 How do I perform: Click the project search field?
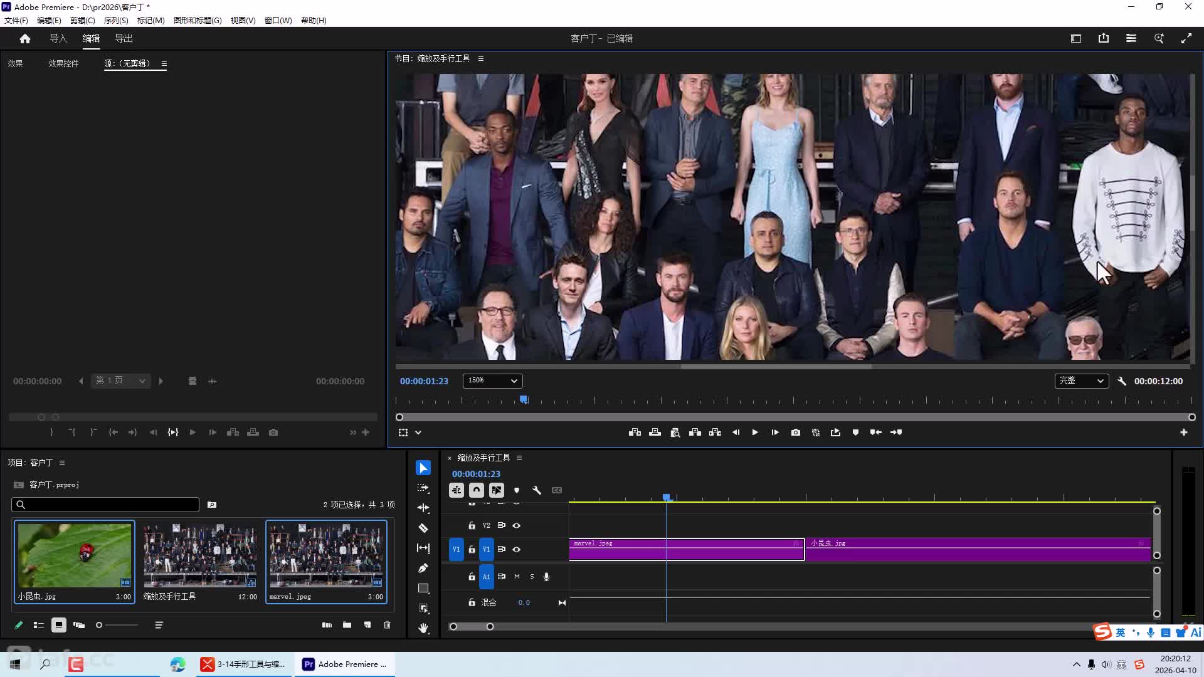(105, 505)
